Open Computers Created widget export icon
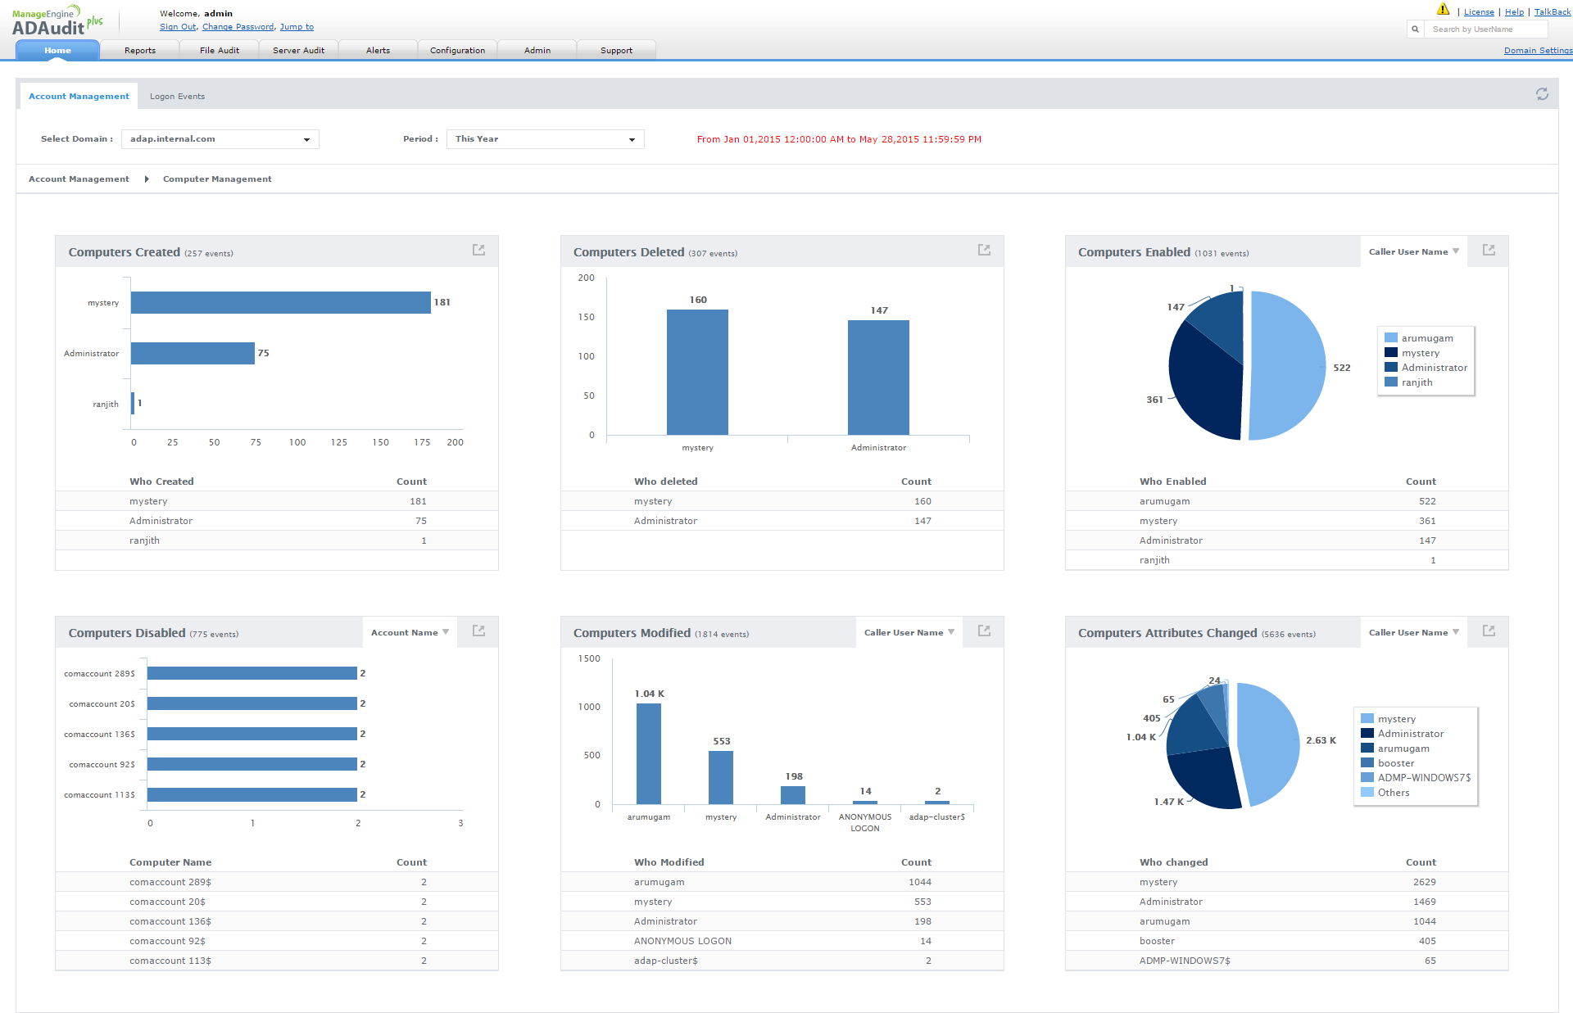Screen dimensions: 1573x1013 coord(479,250)
